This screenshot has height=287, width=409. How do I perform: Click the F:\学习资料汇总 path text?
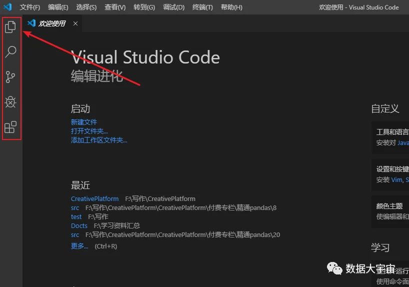(117, 225)
